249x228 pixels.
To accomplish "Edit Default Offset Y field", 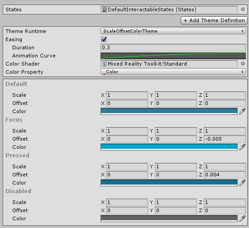I will (176, 103).
